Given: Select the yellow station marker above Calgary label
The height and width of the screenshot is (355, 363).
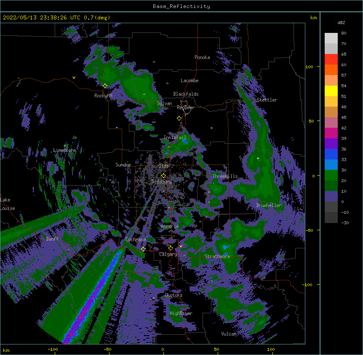Looking at the screenshot, I should [x=171, y=248].
